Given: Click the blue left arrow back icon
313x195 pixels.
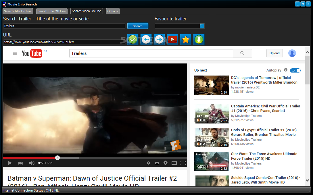Looking at the screenshot, I should click(146, 39).
